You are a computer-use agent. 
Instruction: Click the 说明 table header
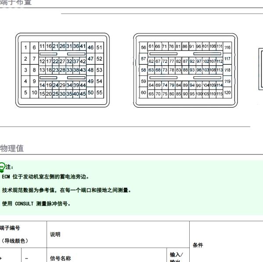pyautogui.click(x=55, y=234)
